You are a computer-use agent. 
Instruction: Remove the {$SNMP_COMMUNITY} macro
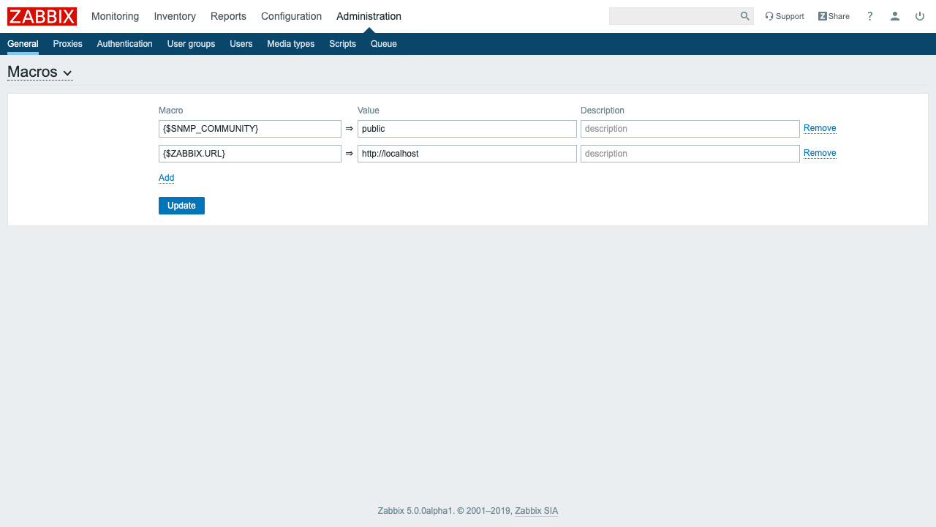[x=819, y=128]
